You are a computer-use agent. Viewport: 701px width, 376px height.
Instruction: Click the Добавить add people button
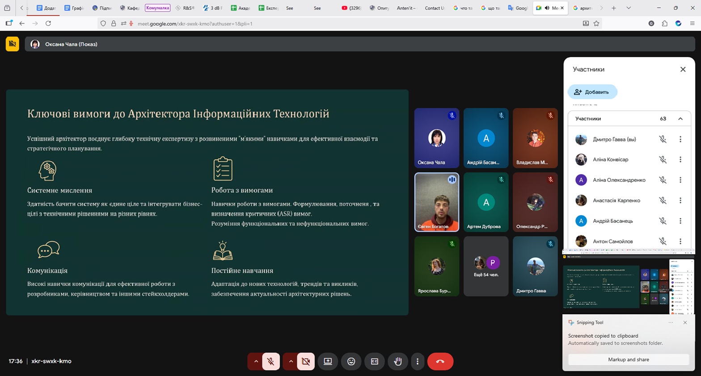592,92
